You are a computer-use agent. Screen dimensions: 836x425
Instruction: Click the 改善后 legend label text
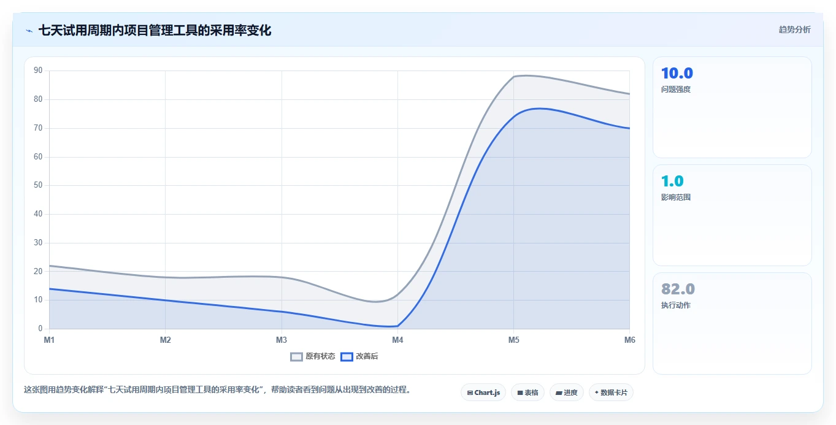(x=367, y=356)
